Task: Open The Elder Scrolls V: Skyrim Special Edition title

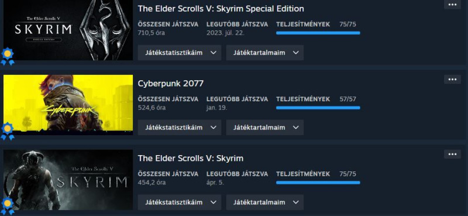Action: 221,9
